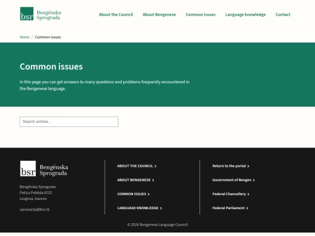Click Return to the portal footer link
This screenshot has width=315, height=236.
(x=230, y=166)
